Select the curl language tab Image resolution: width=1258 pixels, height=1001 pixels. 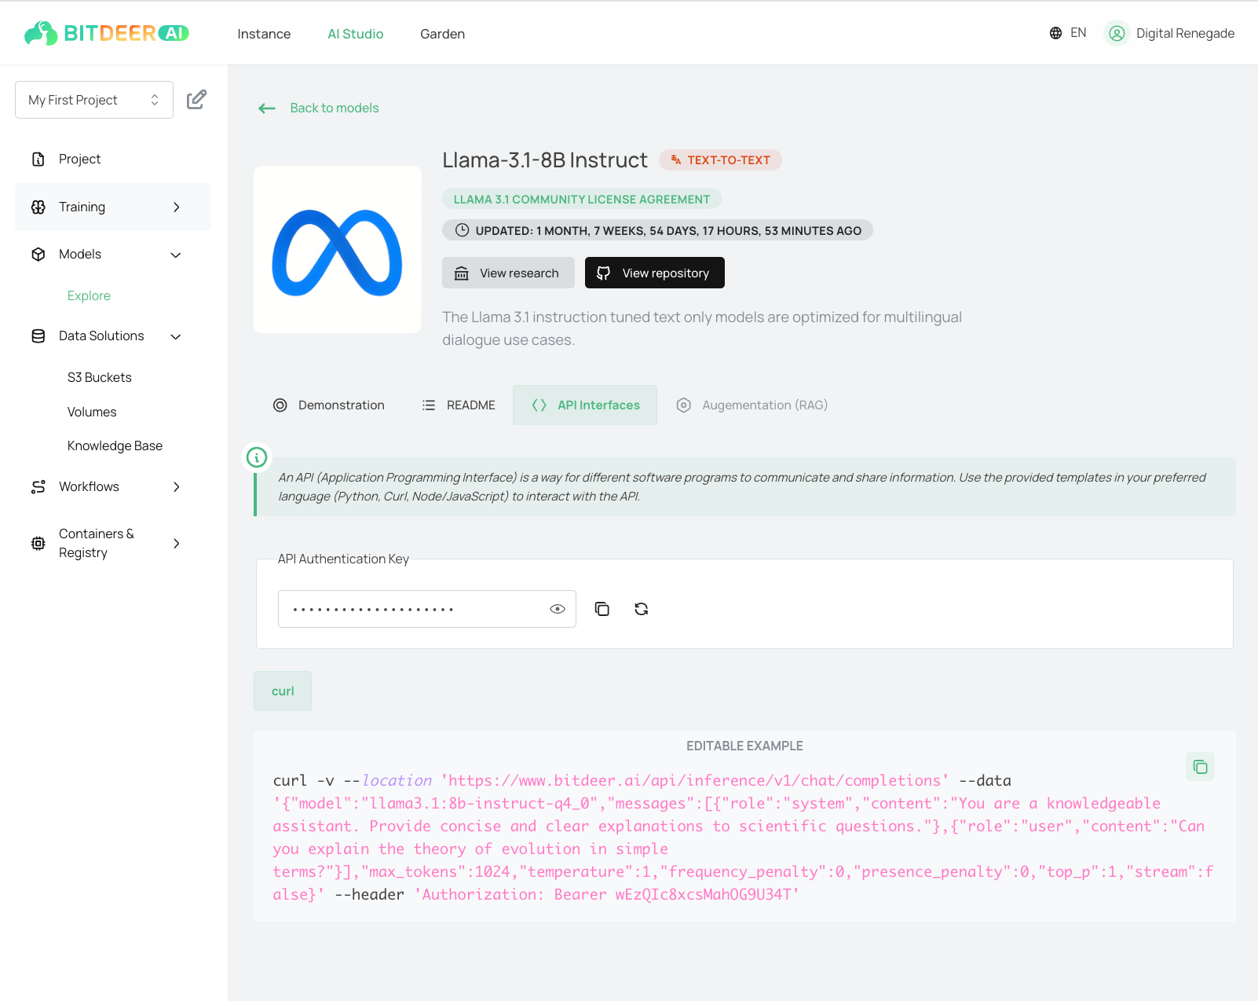point(283,691)
